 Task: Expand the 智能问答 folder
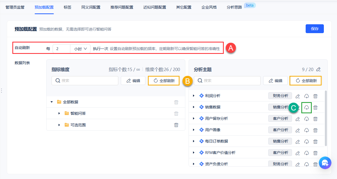point(59,113)
